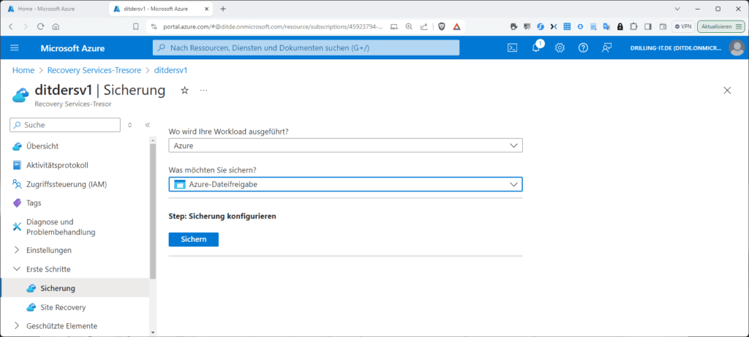
Task: Click the VPN button in browser toolbar
Action: click(683, 27)
